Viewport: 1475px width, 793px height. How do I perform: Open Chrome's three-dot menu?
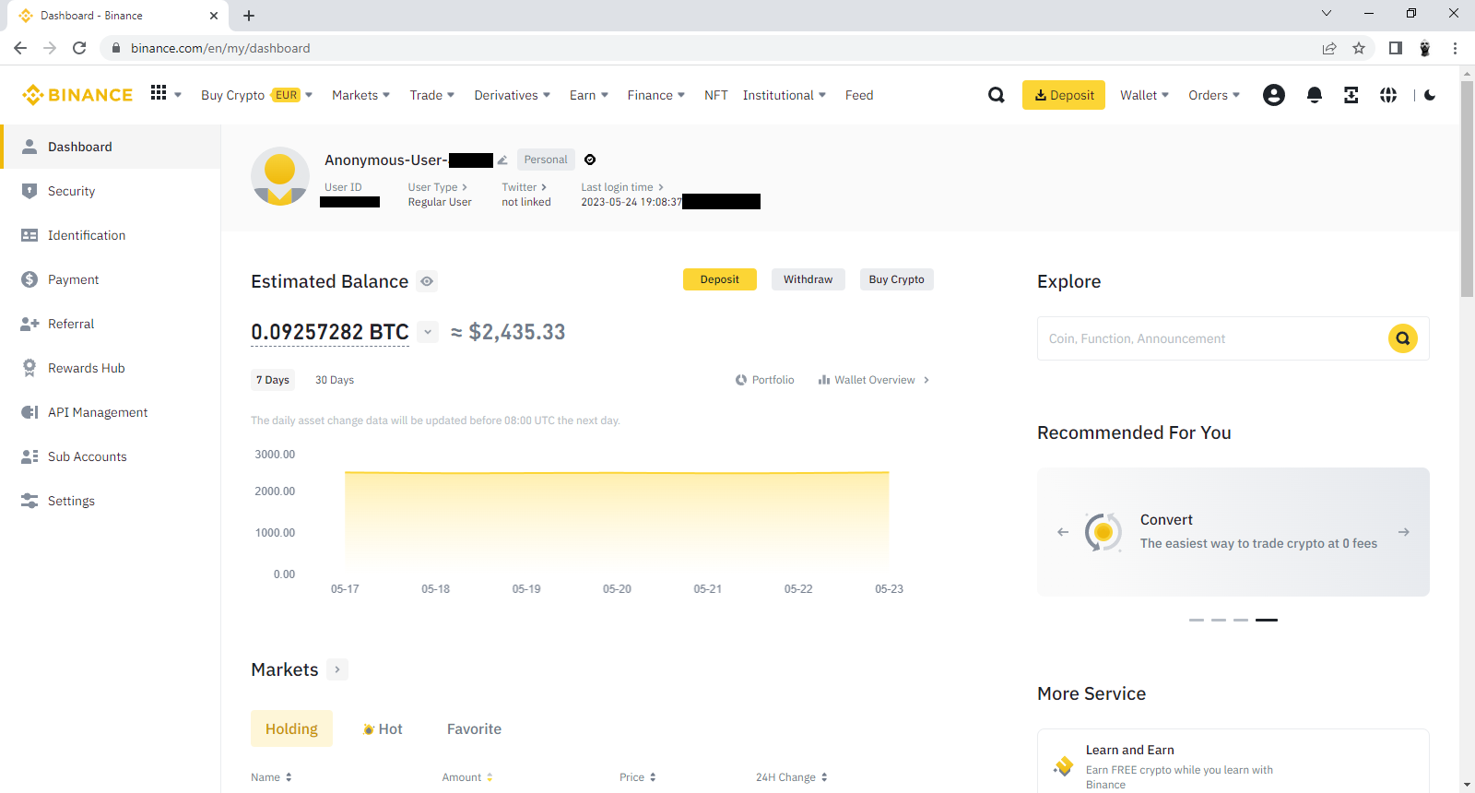(1455, 48)
